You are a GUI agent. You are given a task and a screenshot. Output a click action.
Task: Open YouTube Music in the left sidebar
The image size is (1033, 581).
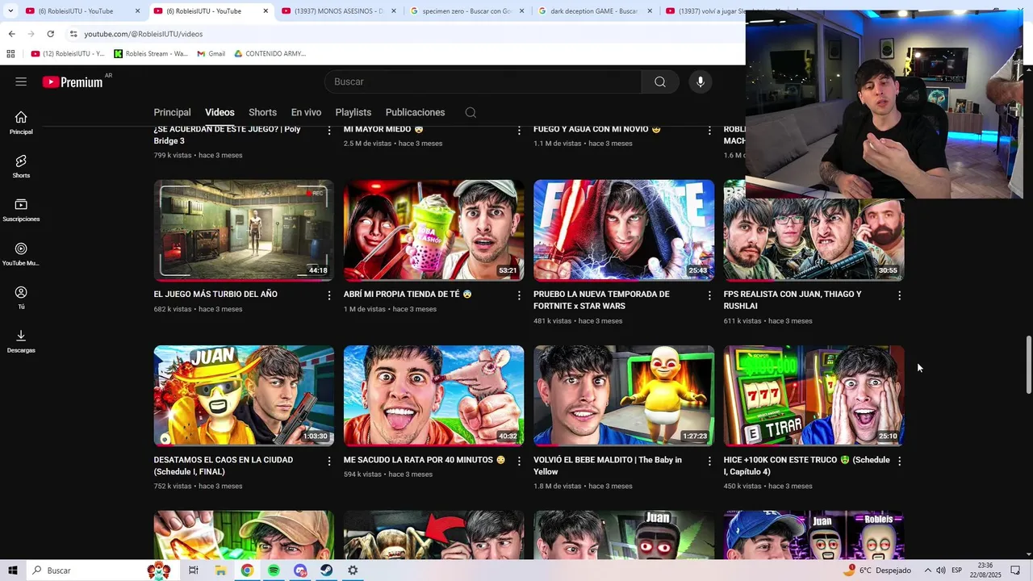click(x=21, y=255)
